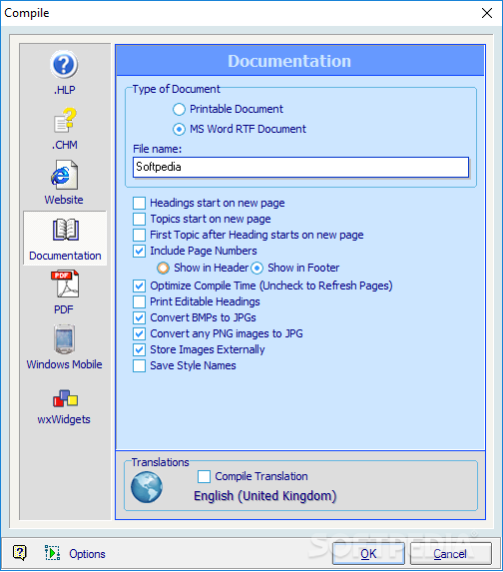This screenshot has height=572, width=503.
Task: Select Show in Header radio button
Action: pyautogui.click(x=163, y=269)
